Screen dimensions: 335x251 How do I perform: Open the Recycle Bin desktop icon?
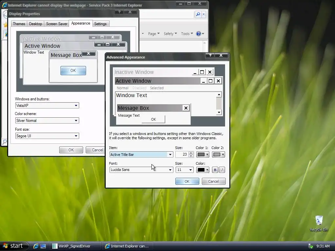pyautogui.click(x=319, y=223)
